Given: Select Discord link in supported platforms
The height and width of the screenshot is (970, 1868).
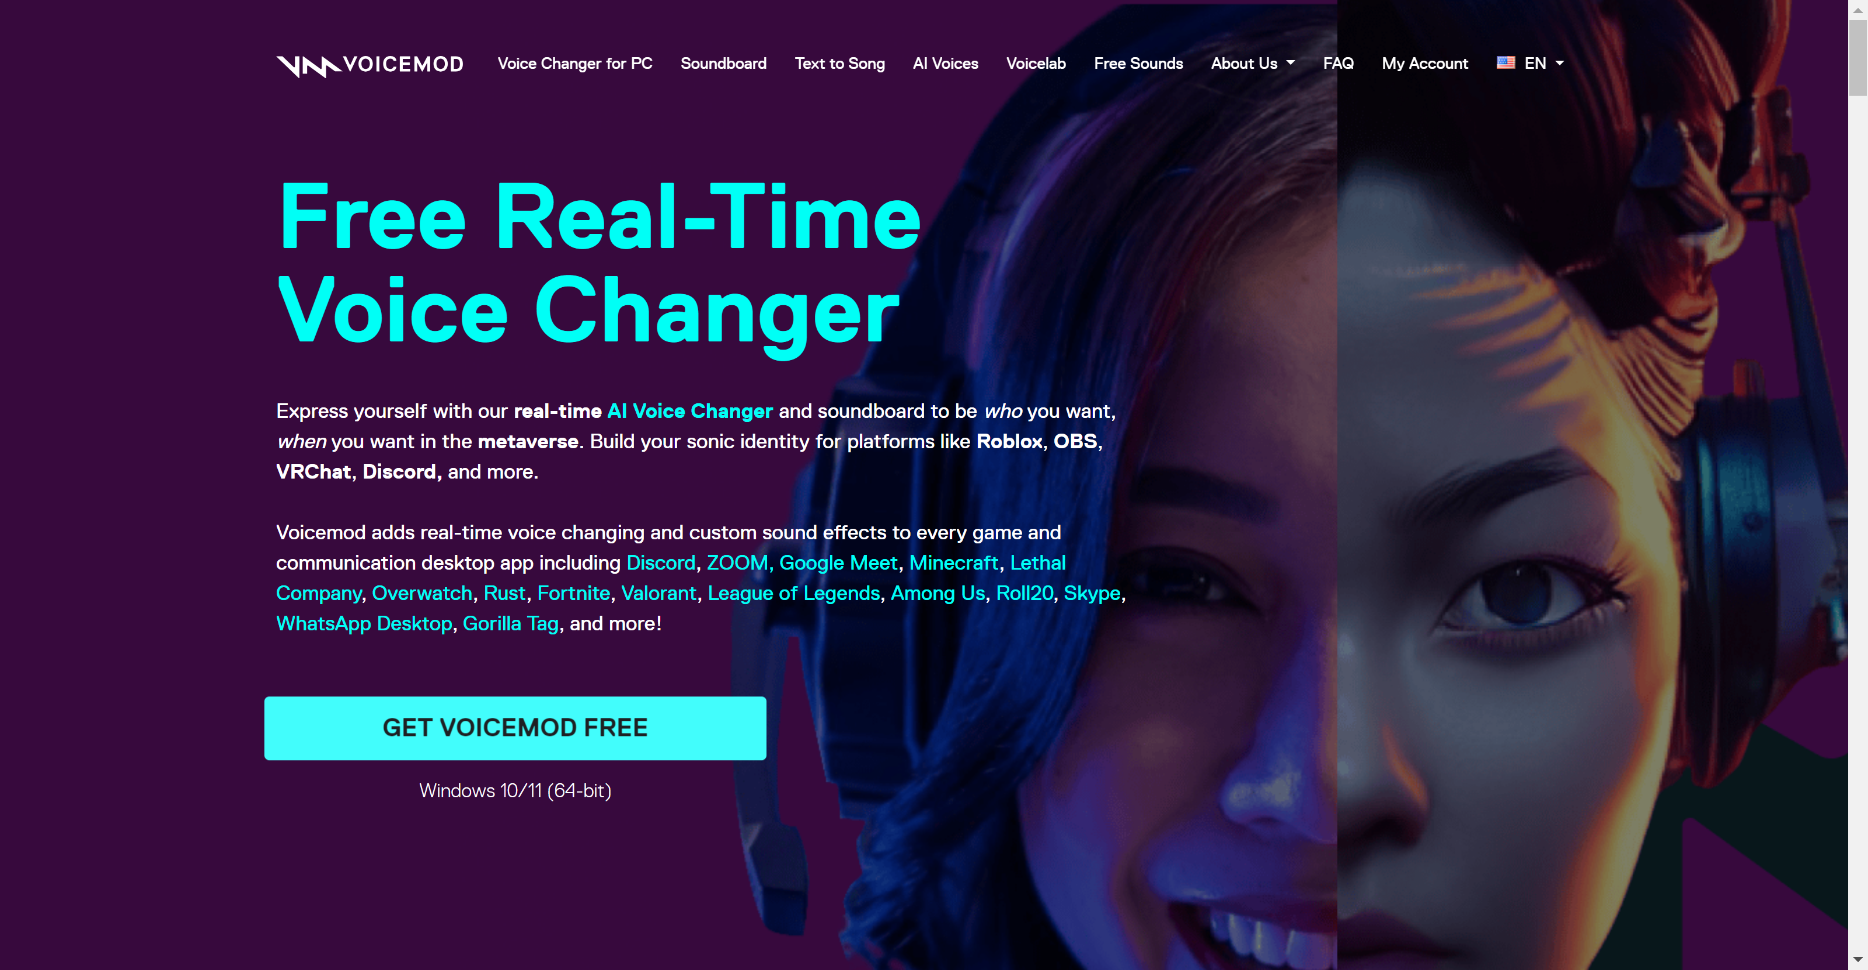Looking at the screenshot, I should [661, 562].
